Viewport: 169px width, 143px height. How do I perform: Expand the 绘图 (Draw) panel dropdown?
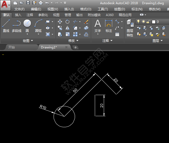(28, 41)
